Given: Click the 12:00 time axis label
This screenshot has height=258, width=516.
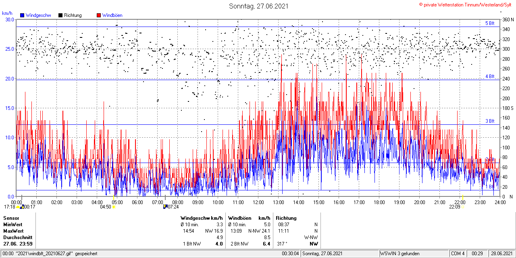Looking at the screenshot, I should [258, 202].
